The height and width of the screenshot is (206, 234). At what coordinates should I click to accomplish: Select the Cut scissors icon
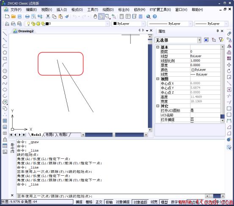48,16
